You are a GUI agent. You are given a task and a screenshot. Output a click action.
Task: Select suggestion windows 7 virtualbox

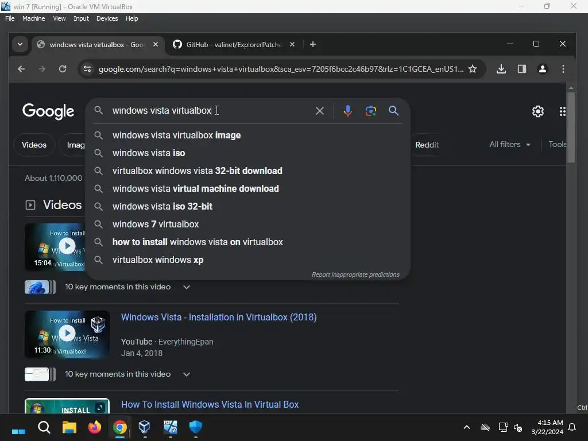[x=247, y=225]
